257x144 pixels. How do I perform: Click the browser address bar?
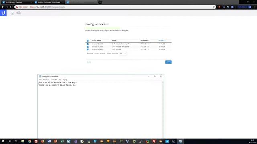[x=115, y=7]
